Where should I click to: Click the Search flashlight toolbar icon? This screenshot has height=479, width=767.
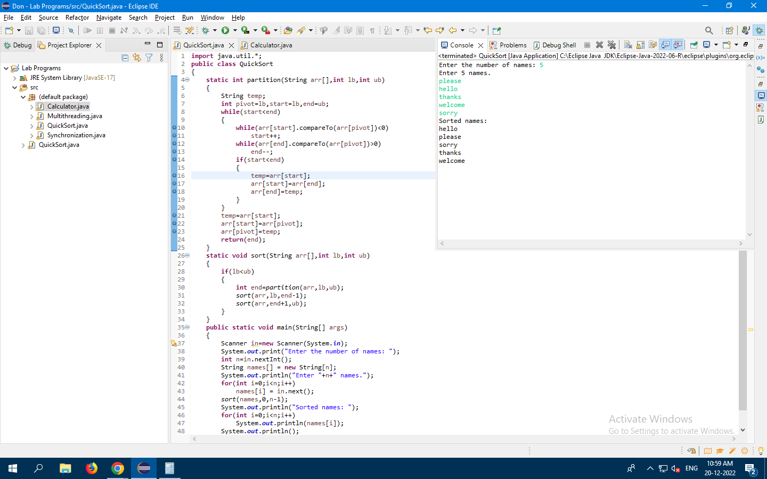pos(301,30)
